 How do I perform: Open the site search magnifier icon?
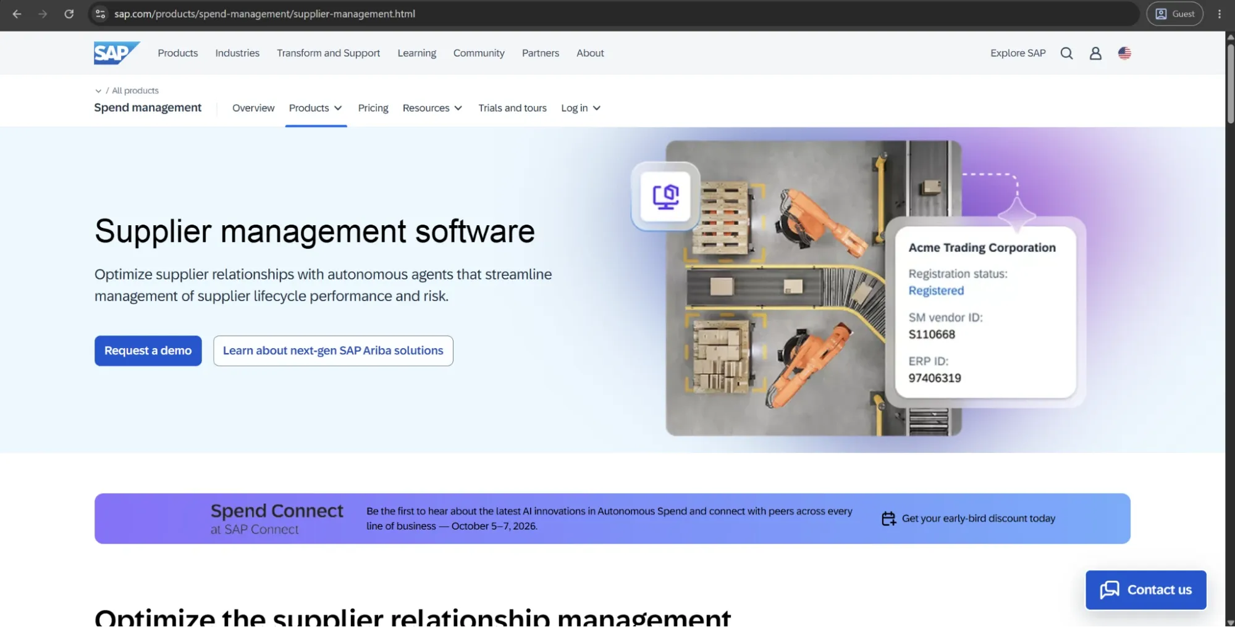tap(1066, 53)
